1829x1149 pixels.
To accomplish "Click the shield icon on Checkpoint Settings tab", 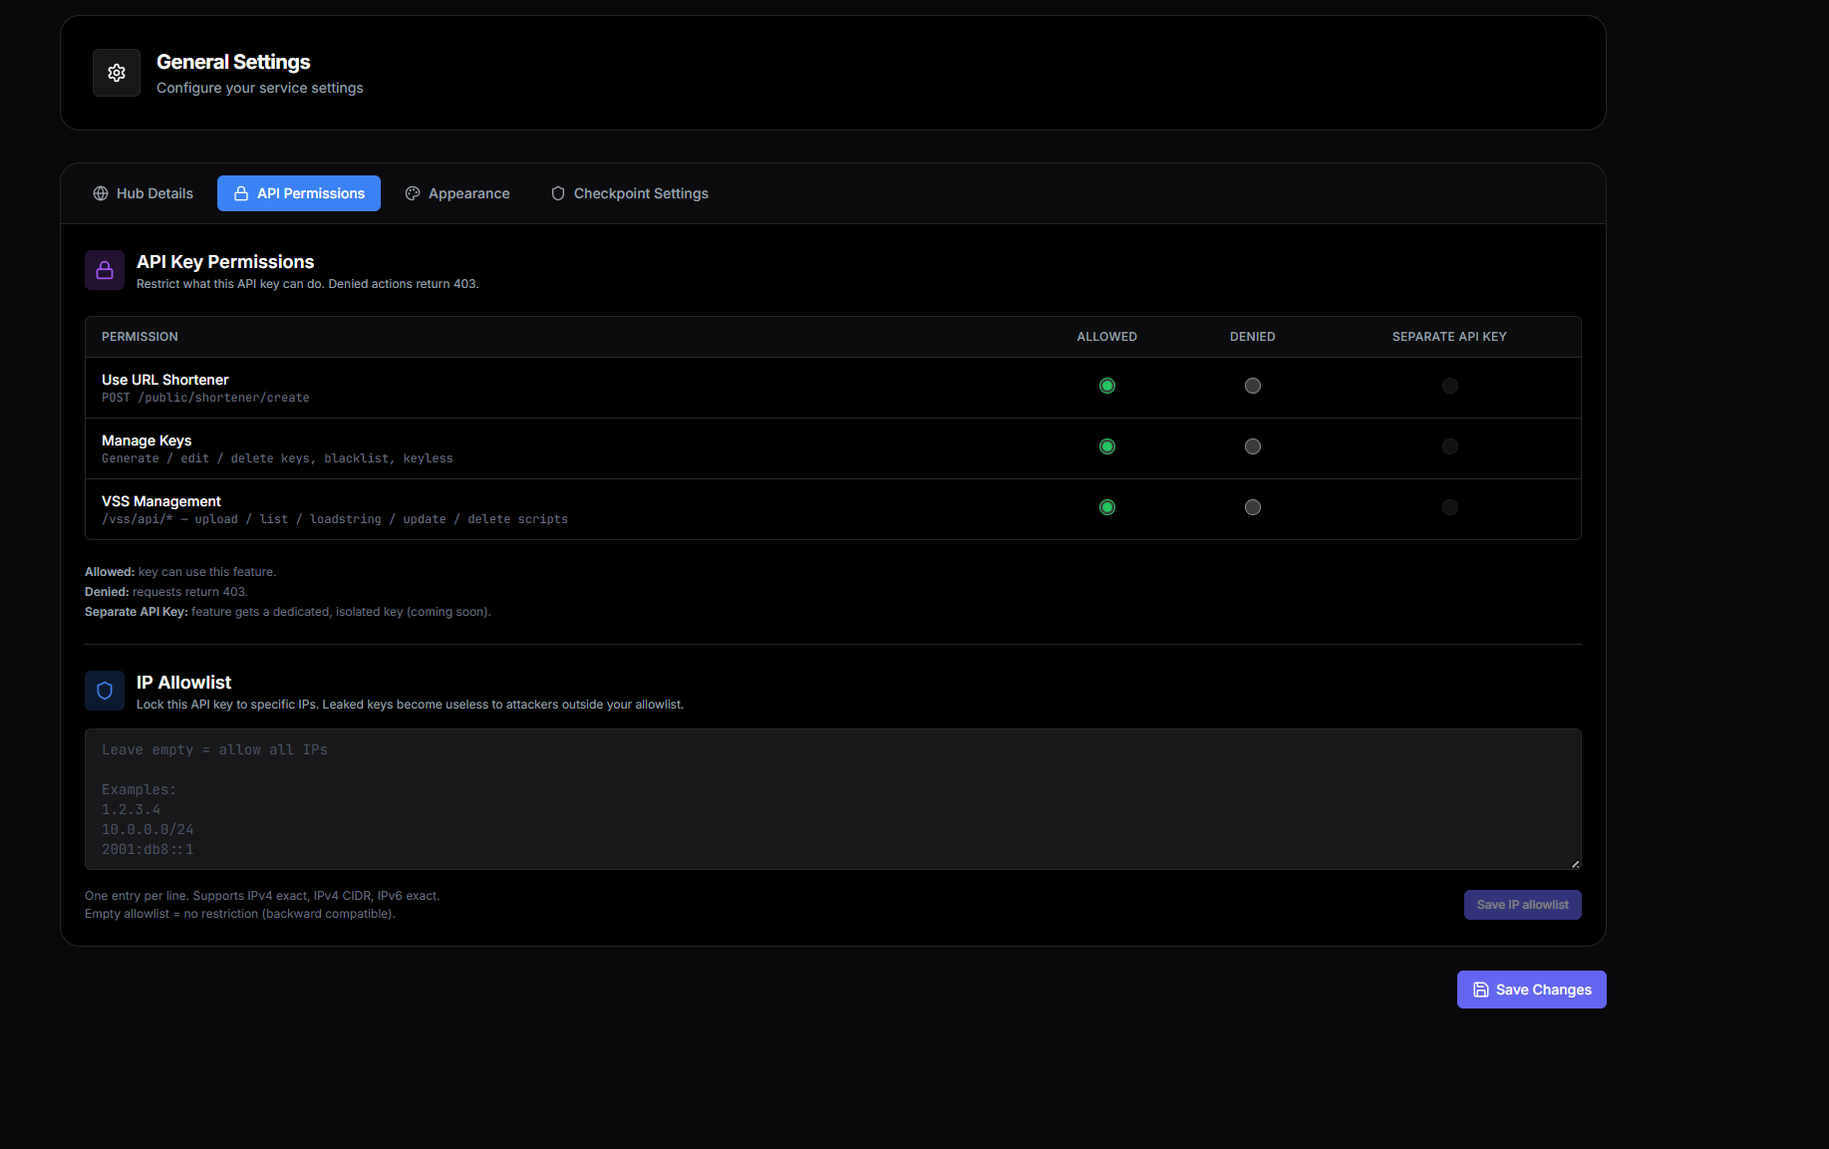I will click(558, 193).
